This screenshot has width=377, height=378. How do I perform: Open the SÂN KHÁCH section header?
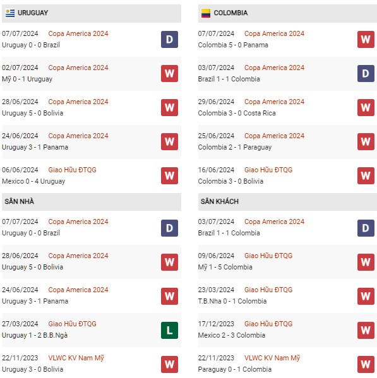287,202
